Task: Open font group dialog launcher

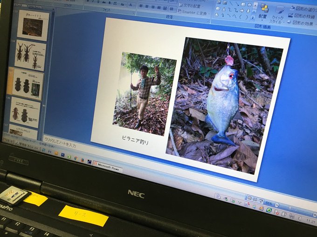Action: pos(134,13)
